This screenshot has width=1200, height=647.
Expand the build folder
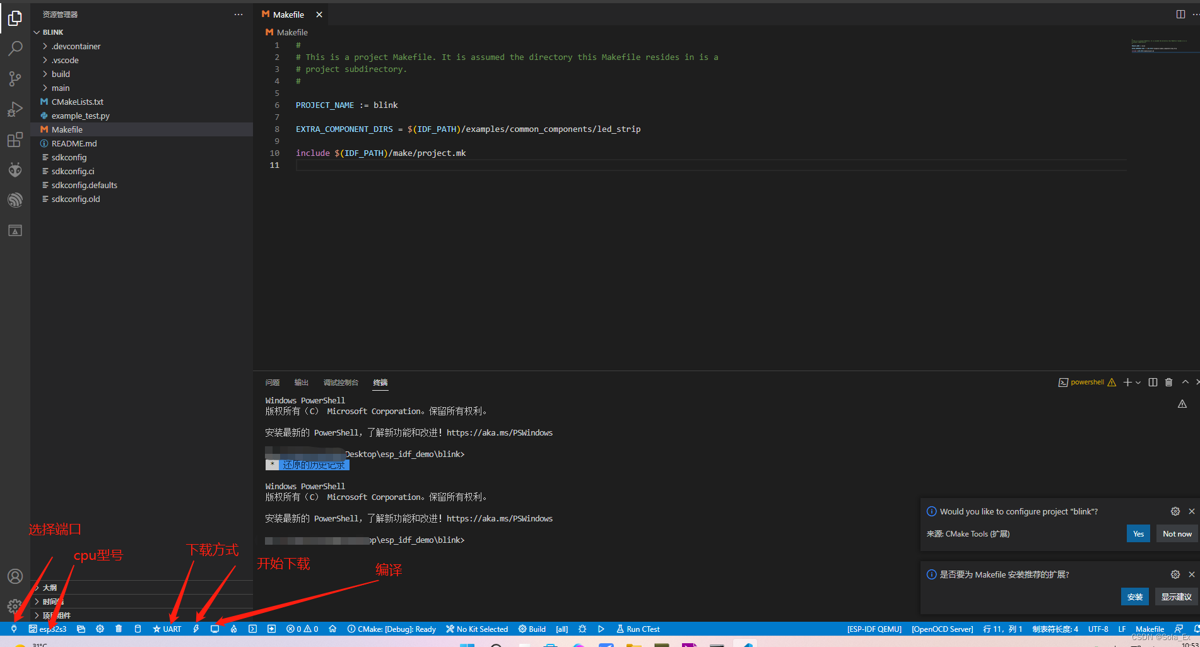point(61,74)
